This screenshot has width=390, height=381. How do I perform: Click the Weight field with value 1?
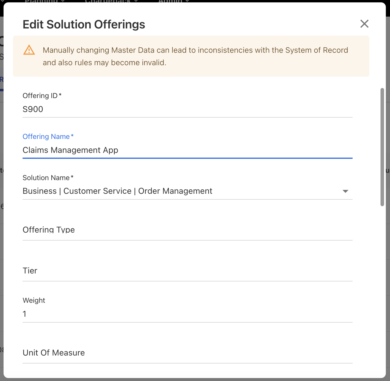click(x=187, y=314)
